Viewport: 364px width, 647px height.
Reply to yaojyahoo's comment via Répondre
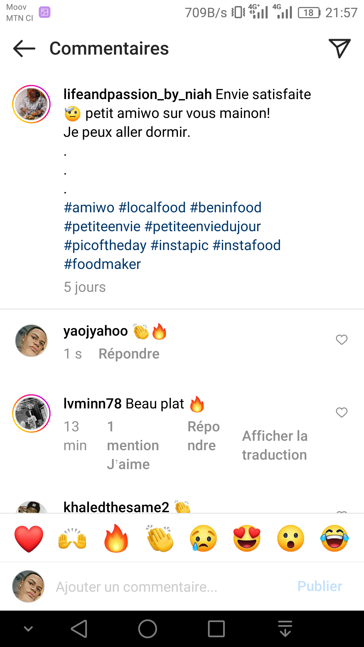click(129, 354)
